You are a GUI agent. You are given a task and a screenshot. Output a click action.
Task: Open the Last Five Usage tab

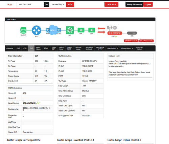(78, 48)
